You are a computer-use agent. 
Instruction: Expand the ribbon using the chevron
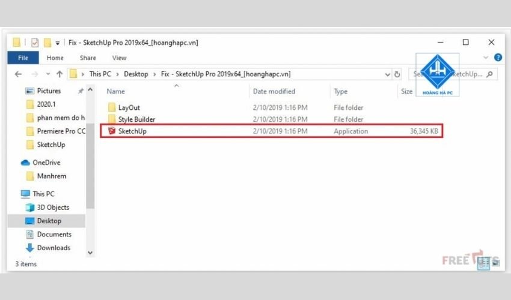click(x=486, y=58)
